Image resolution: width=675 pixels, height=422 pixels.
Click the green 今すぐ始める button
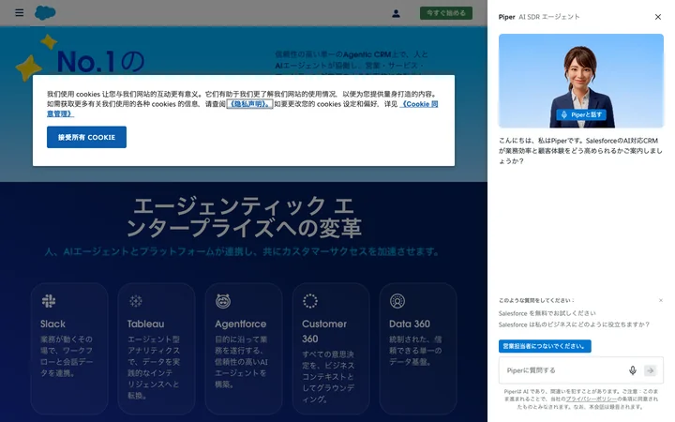click(x=446, y=13)
